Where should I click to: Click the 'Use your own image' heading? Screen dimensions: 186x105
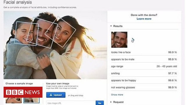[x=58, y=83]
